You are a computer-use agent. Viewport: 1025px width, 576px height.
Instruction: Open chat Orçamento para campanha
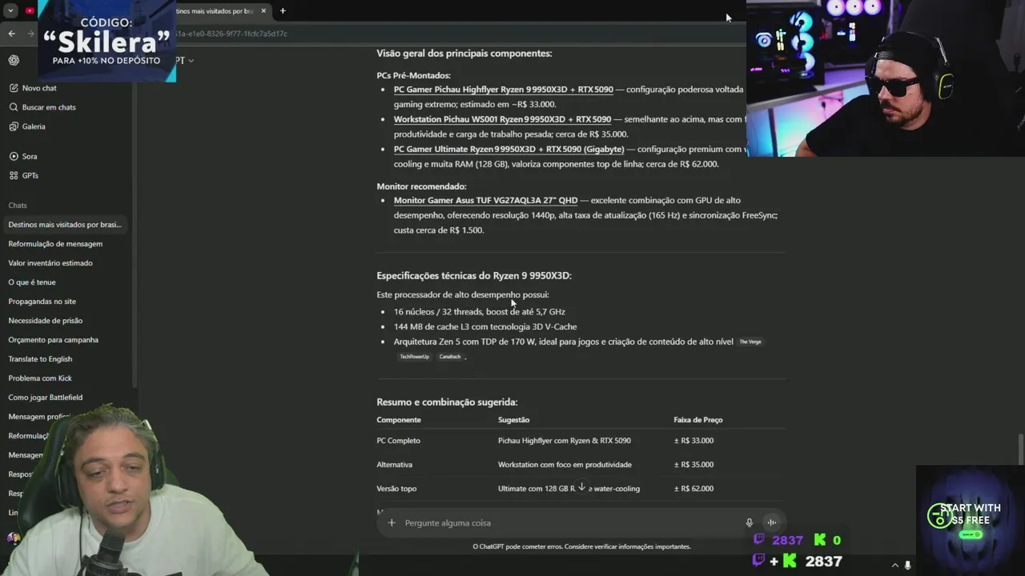[x=54, y=340]
